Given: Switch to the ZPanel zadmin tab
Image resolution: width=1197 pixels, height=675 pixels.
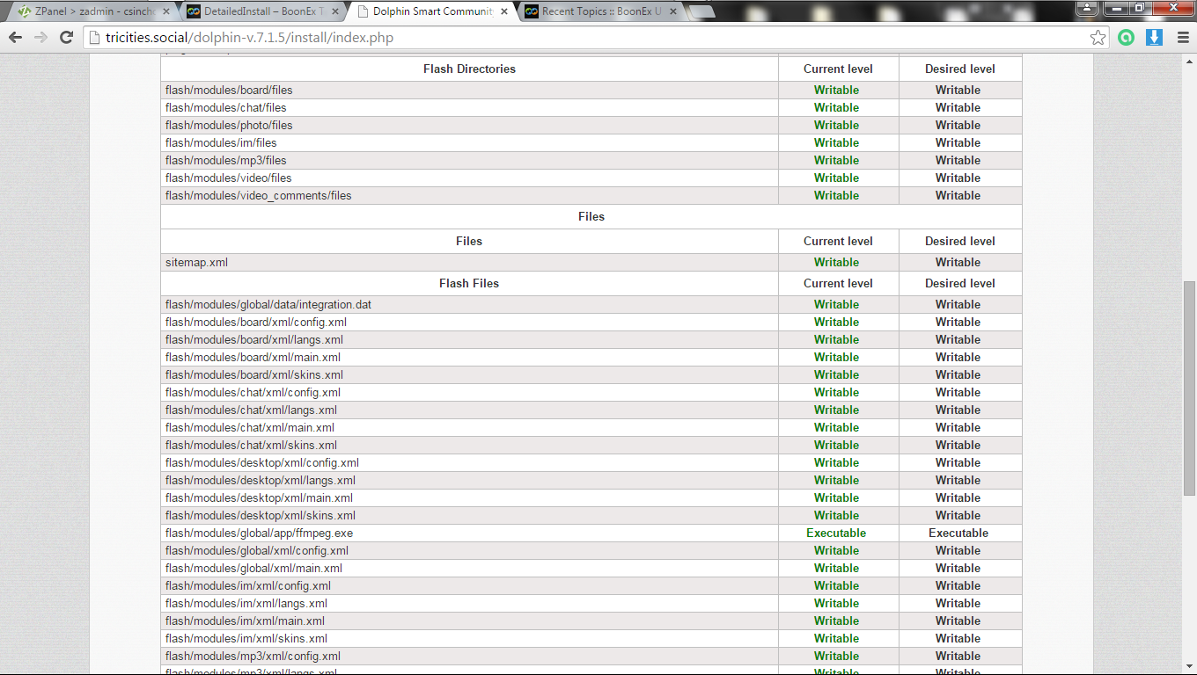Looking at the screenshot, I should (x=92, y=11).
